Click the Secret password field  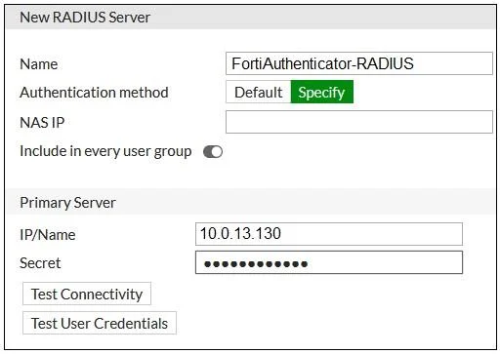tap(329, 262)
